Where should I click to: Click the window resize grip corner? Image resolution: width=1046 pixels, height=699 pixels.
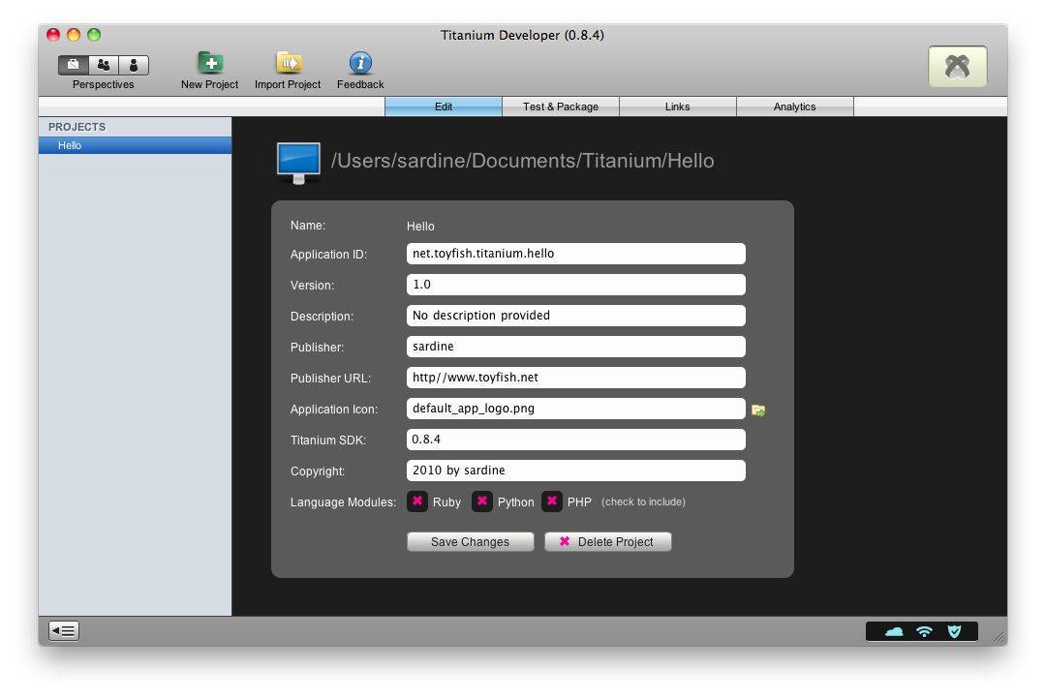pyautogui.click(x=999, y=638)
